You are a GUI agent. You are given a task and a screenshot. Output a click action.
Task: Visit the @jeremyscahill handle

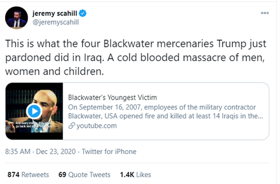55,22
